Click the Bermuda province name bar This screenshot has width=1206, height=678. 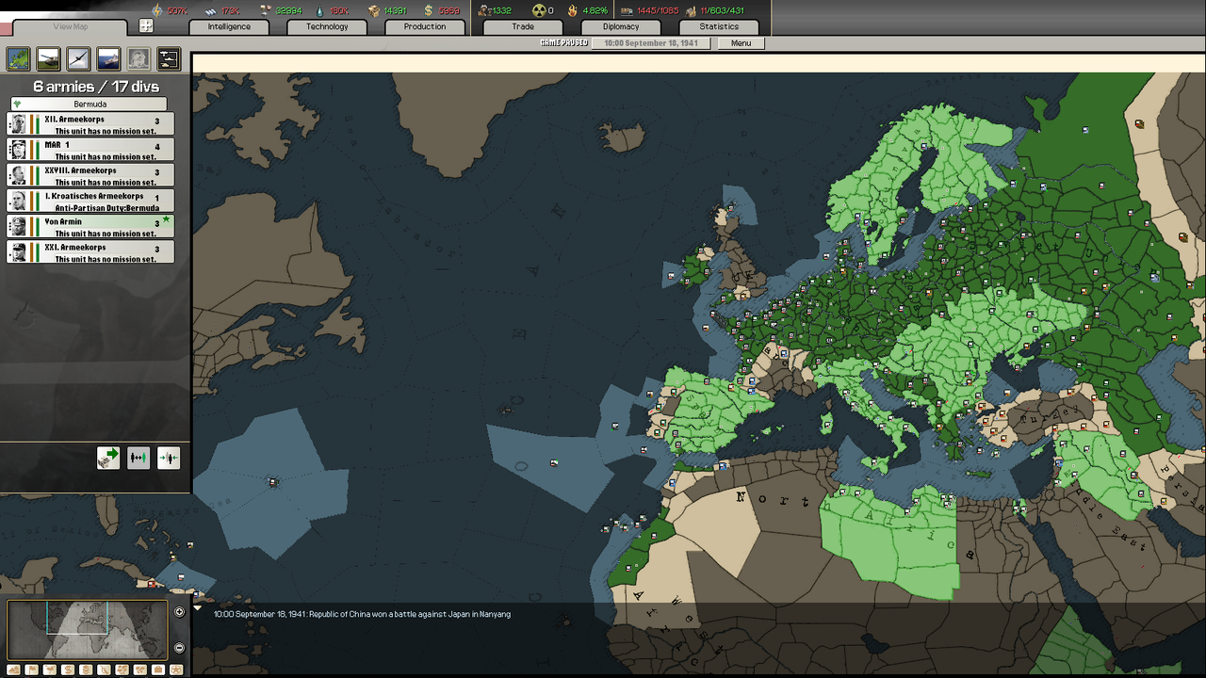90,104
